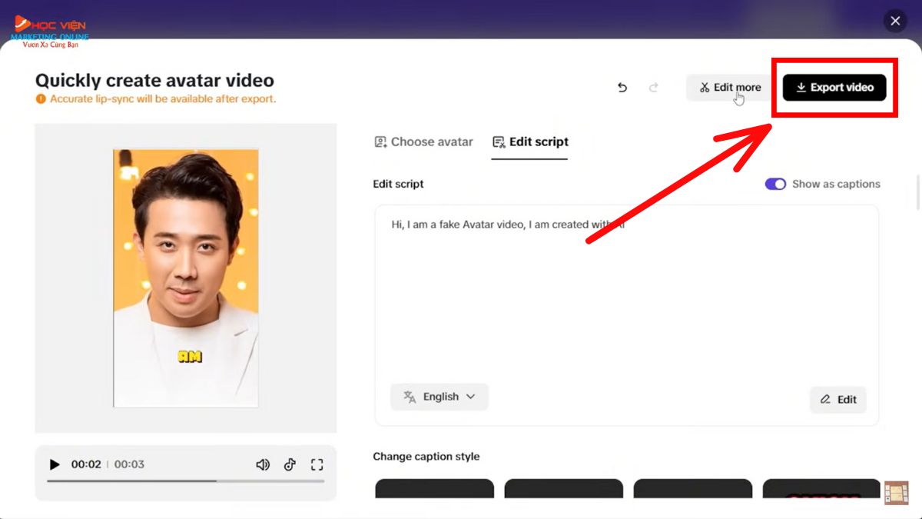
Task: Open the English language dropdown
Action: pos(439,397)
